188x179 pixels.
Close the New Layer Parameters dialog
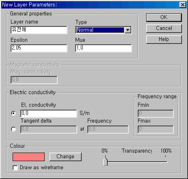pos(183,5)
